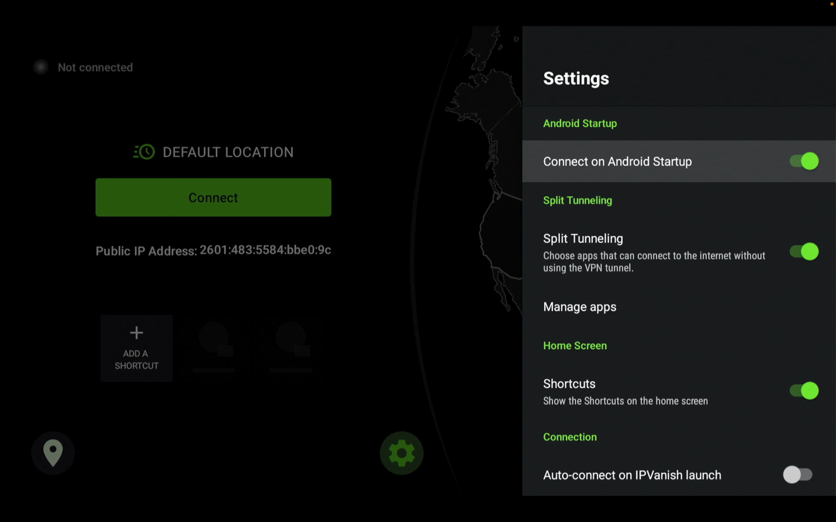Viewport: 836px width, 522px height.
Task: Enable Auto-connect on IPVanish launch
Action: 798,475
